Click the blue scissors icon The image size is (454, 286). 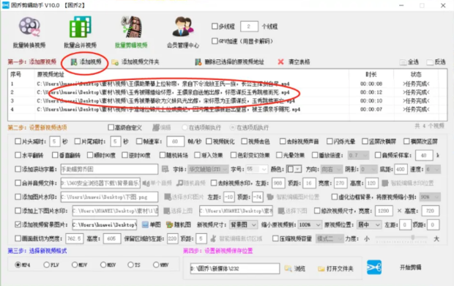[x=374, y=267]
